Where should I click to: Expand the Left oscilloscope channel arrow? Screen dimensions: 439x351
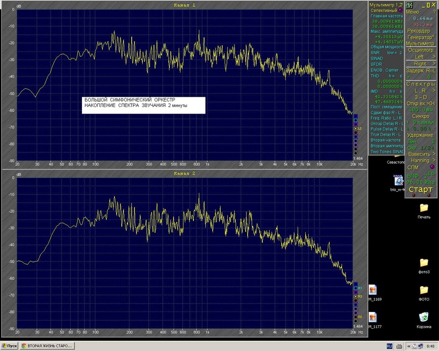[434, 57]
